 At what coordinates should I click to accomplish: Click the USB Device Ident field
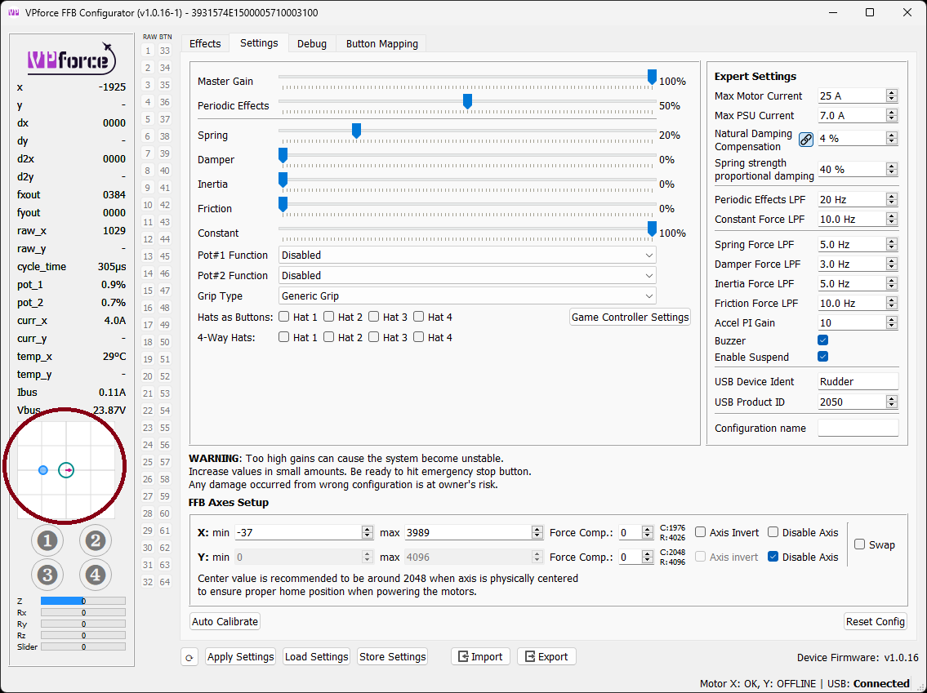click(x=858, y=382)
